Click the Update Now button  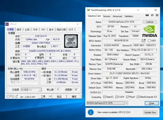click(150, 113)
